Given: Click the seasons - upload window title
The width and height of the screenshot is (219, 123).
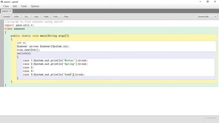Looking at the screenshot, I should tap(11, 2).
